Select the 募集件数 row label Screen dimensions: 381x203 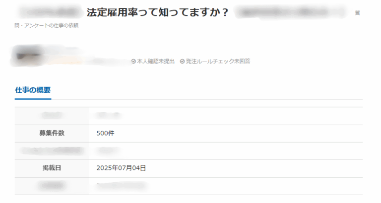[x=52, y=133]
